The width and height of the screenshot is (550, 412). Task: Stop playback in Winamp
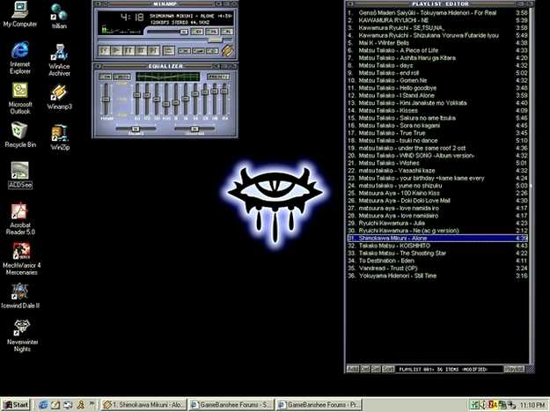pos(141,51)
